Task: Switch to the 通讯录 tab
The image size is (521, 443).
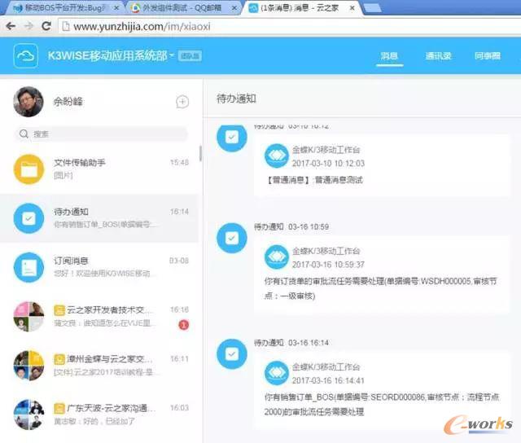Action: coord(438,56)
